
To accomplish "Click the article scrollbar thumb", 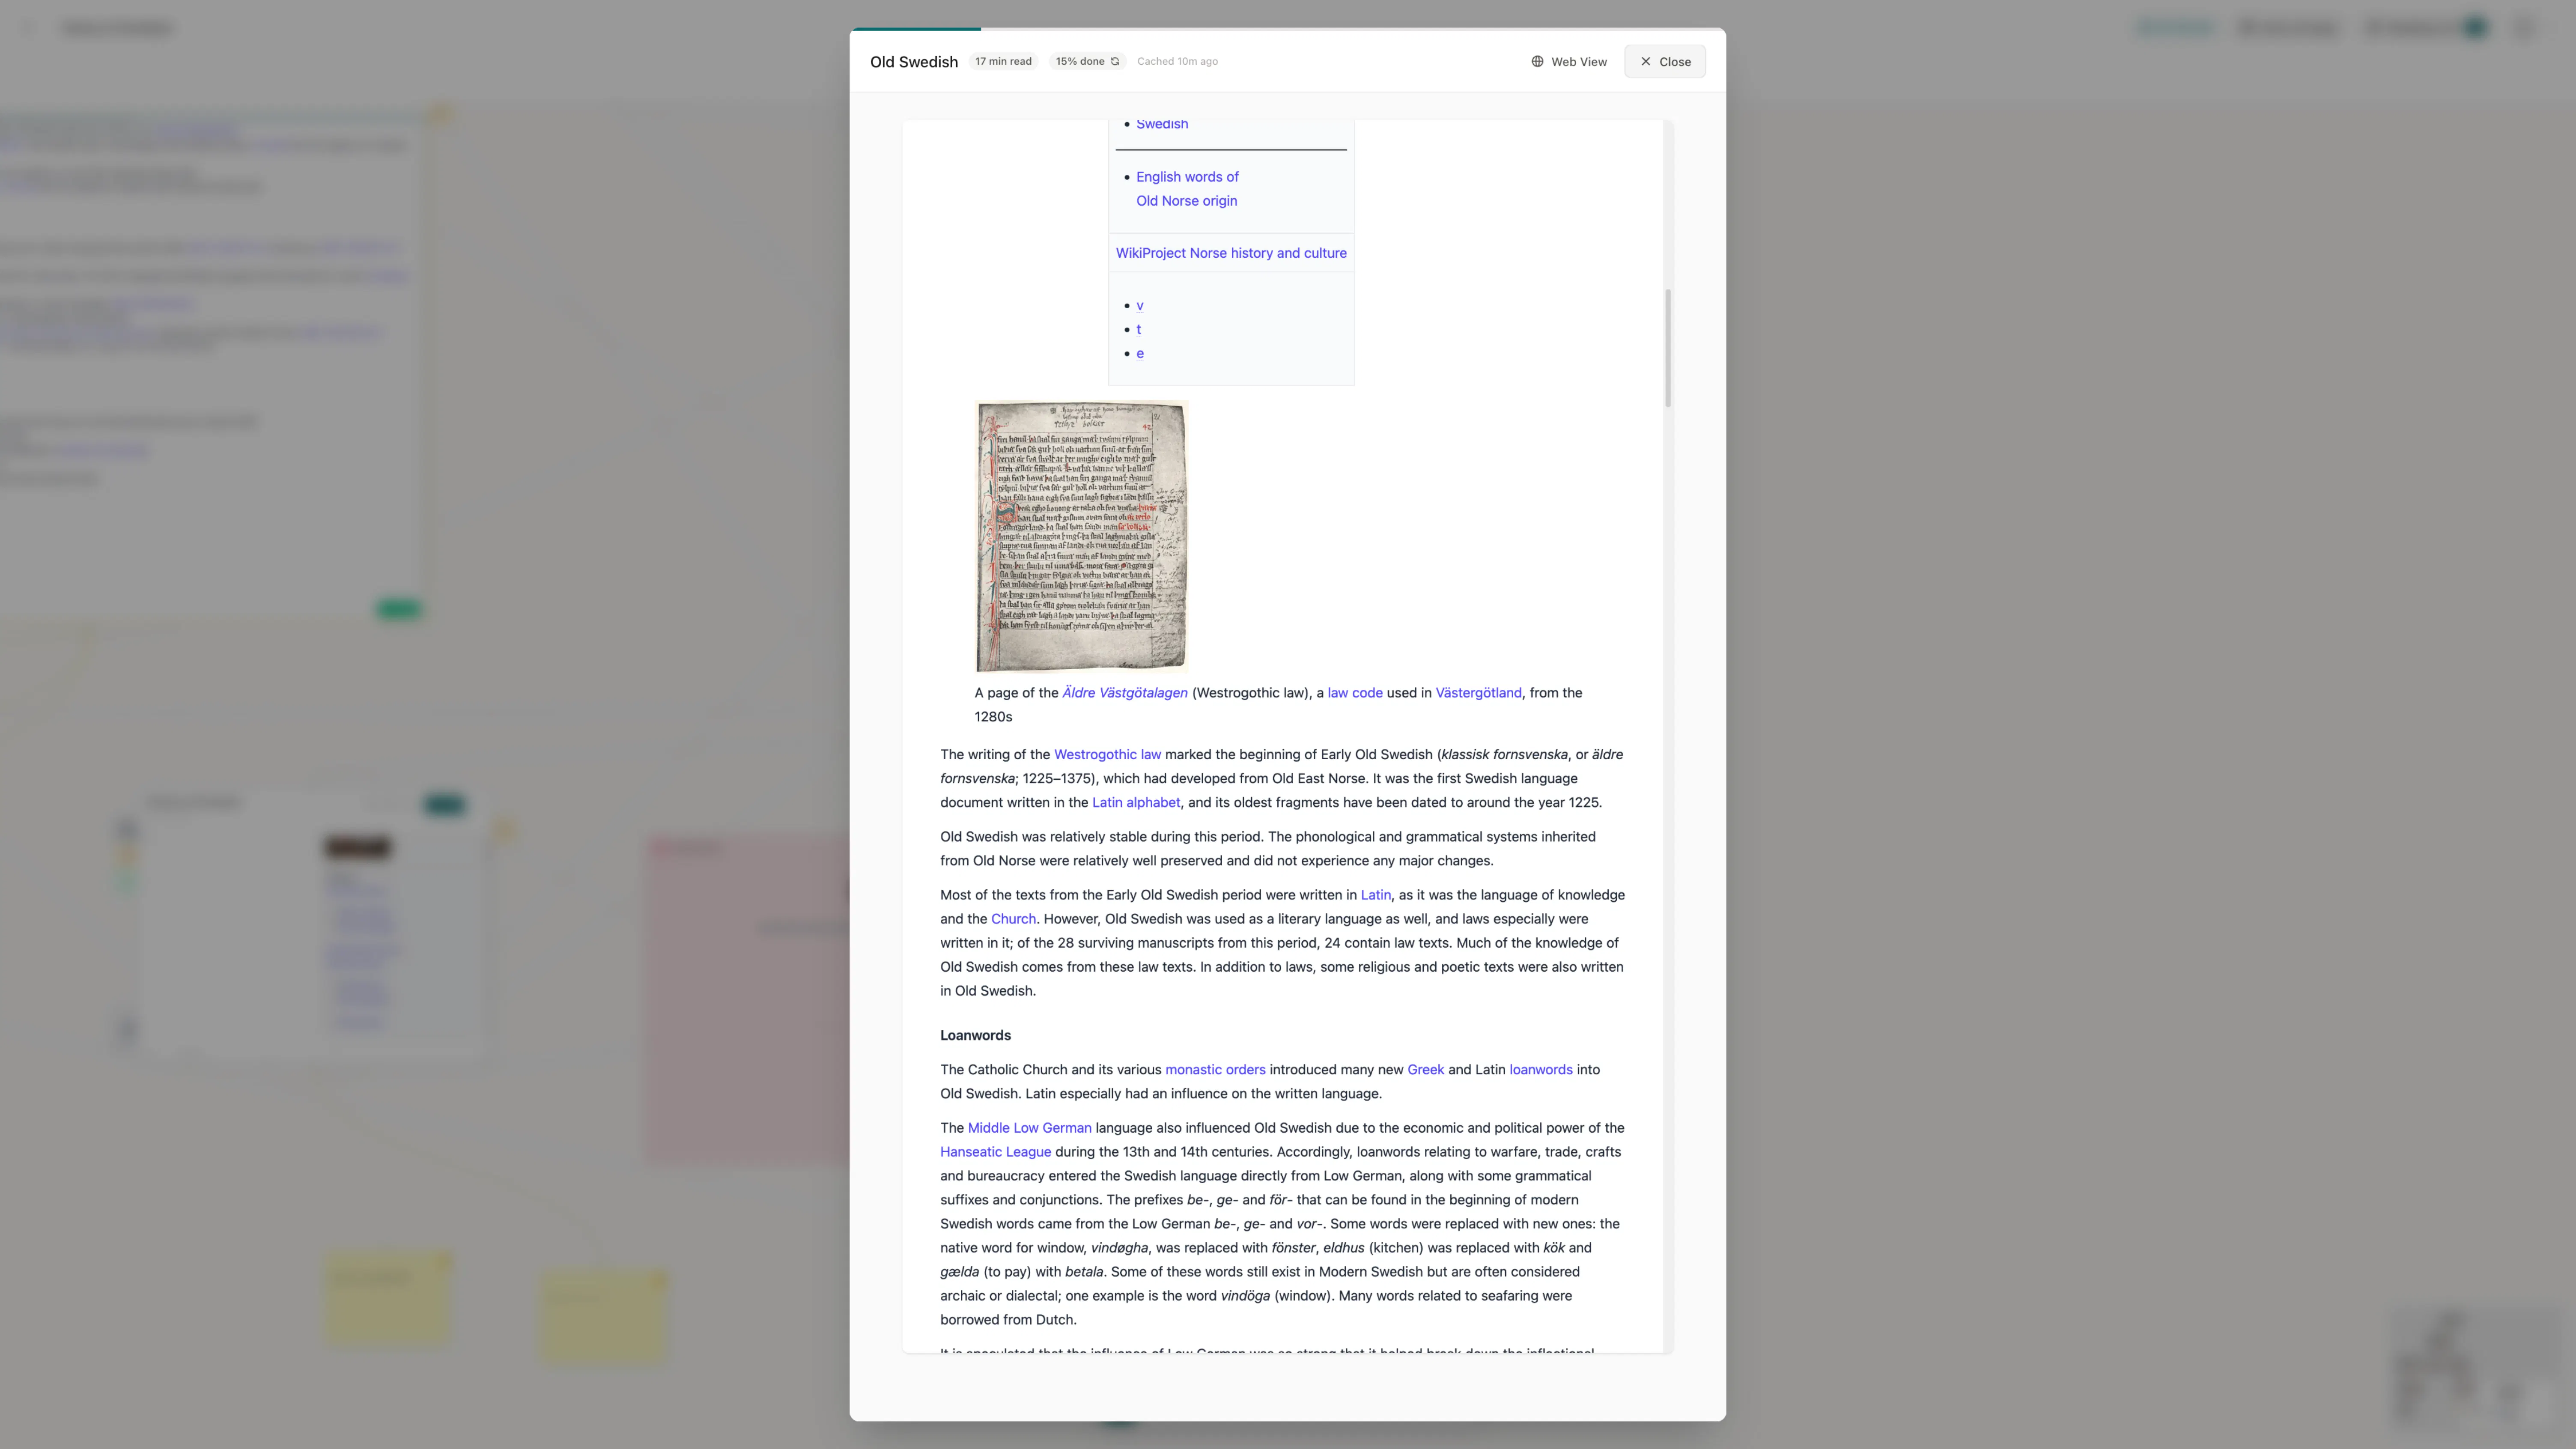I will [x=1668, y=348].
